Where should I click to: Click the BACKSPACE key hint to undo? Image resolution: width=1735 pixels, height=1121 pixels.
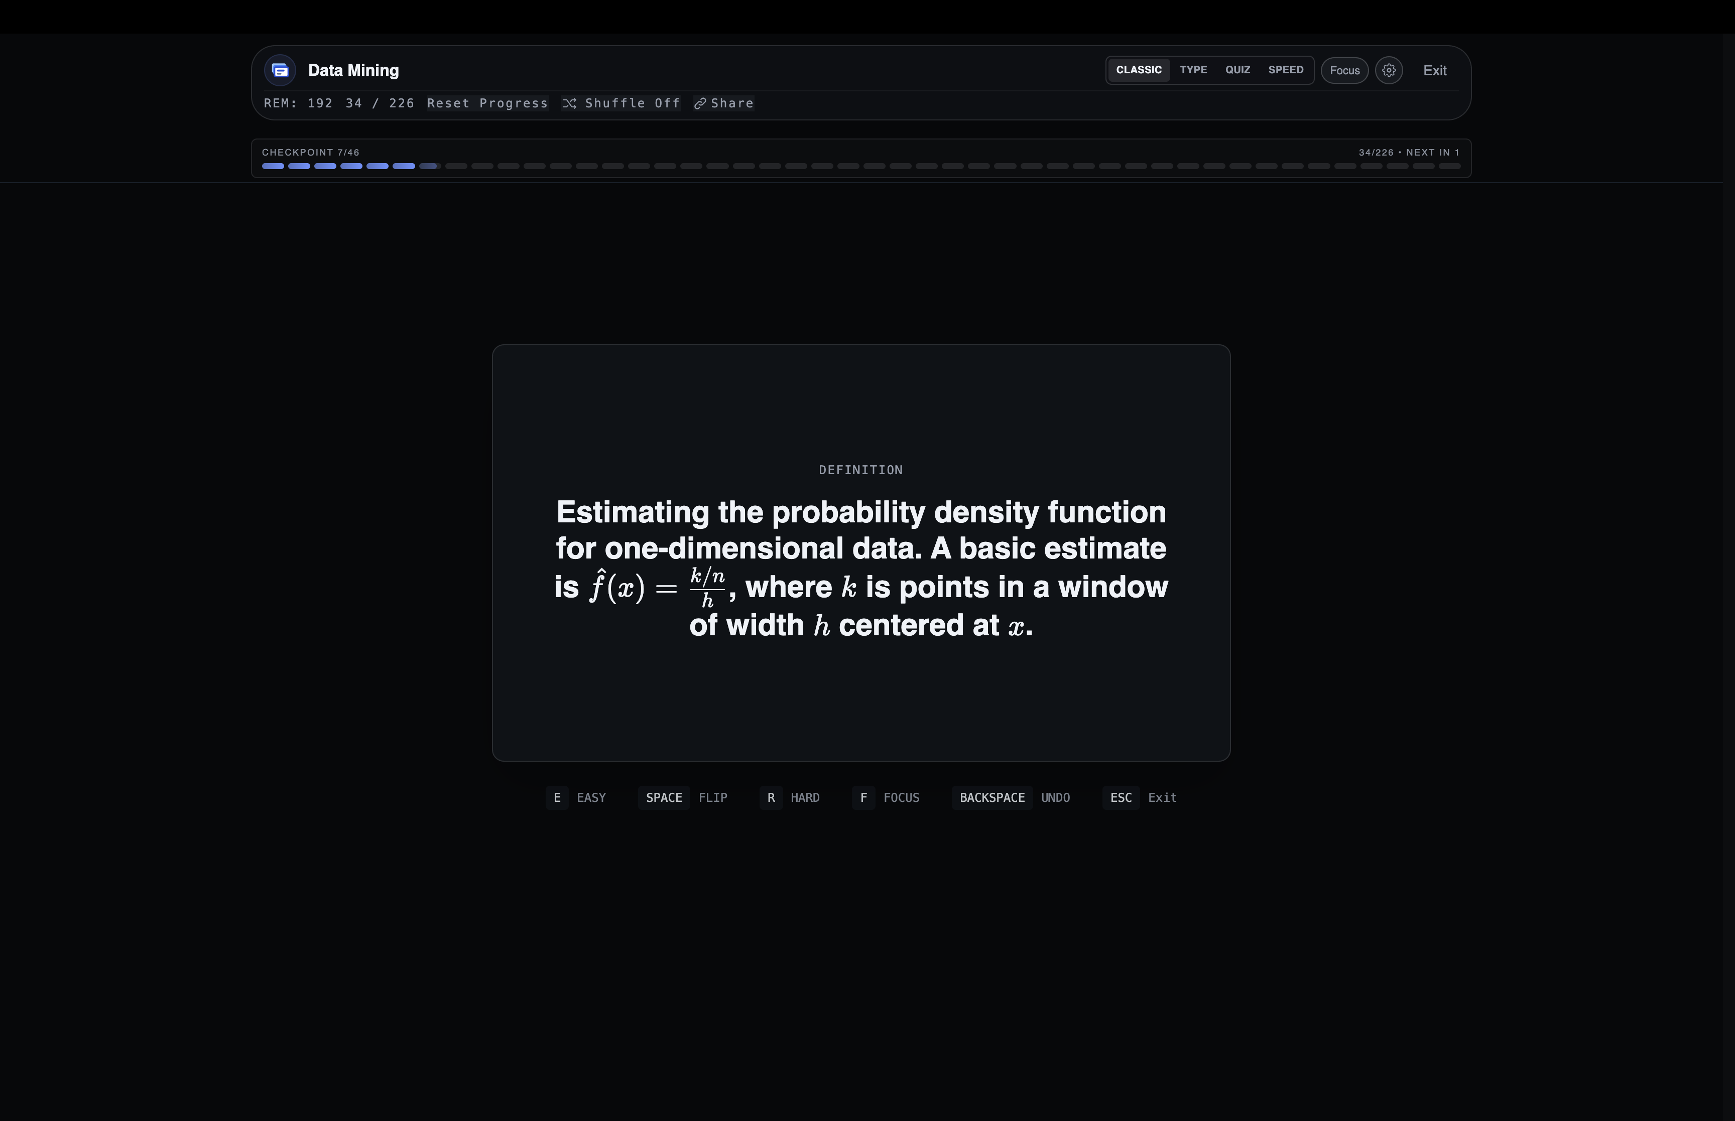pos(993,798)
